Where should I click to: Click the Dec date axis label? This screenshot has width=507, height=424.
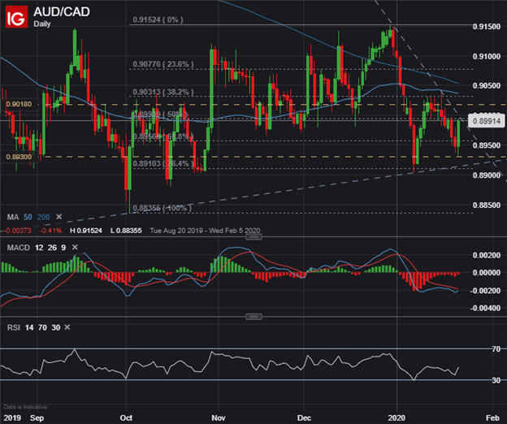pyautogui.click(x=304, y=418)
